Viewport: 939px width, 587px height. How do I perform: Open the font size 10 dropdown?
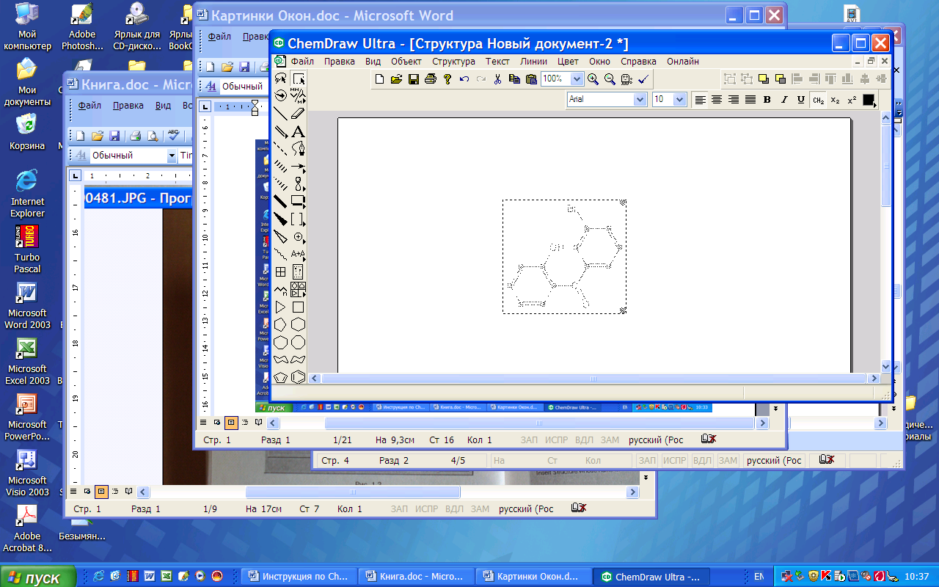click(679, 100)
